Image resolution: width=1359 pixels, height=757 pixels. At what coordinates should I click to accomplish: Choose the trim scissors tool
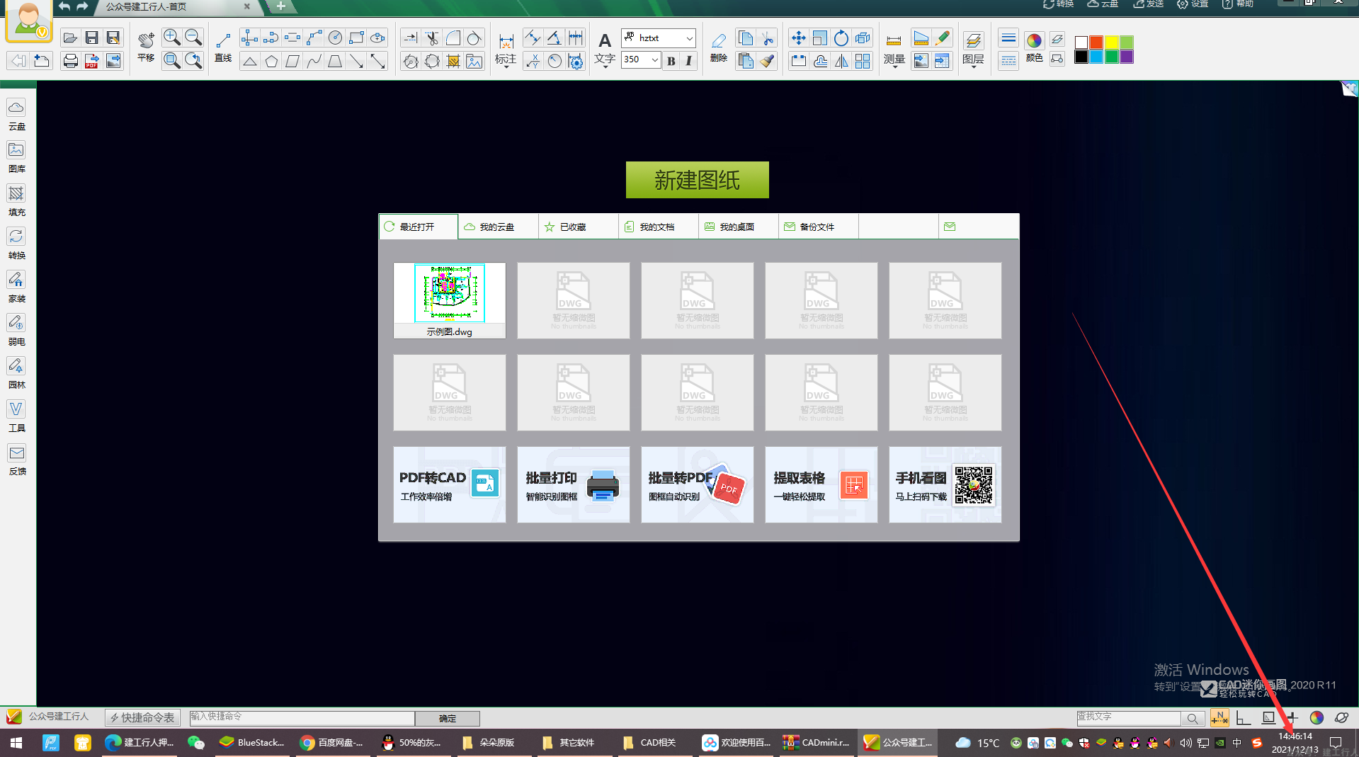tap(432, 38)
